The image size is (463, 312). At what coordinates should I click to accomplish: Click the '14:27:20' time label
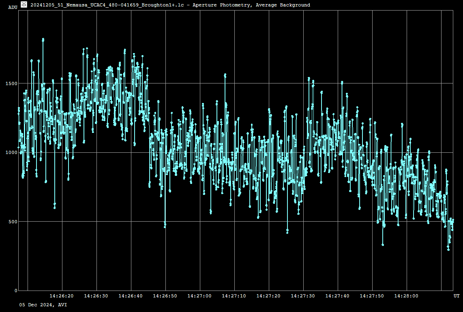[x=268, y=296]
